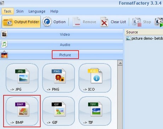This screenshot has height=129, width=163.
Task: Click the scrollbar up arrow in format list
Action: (120, 63)
